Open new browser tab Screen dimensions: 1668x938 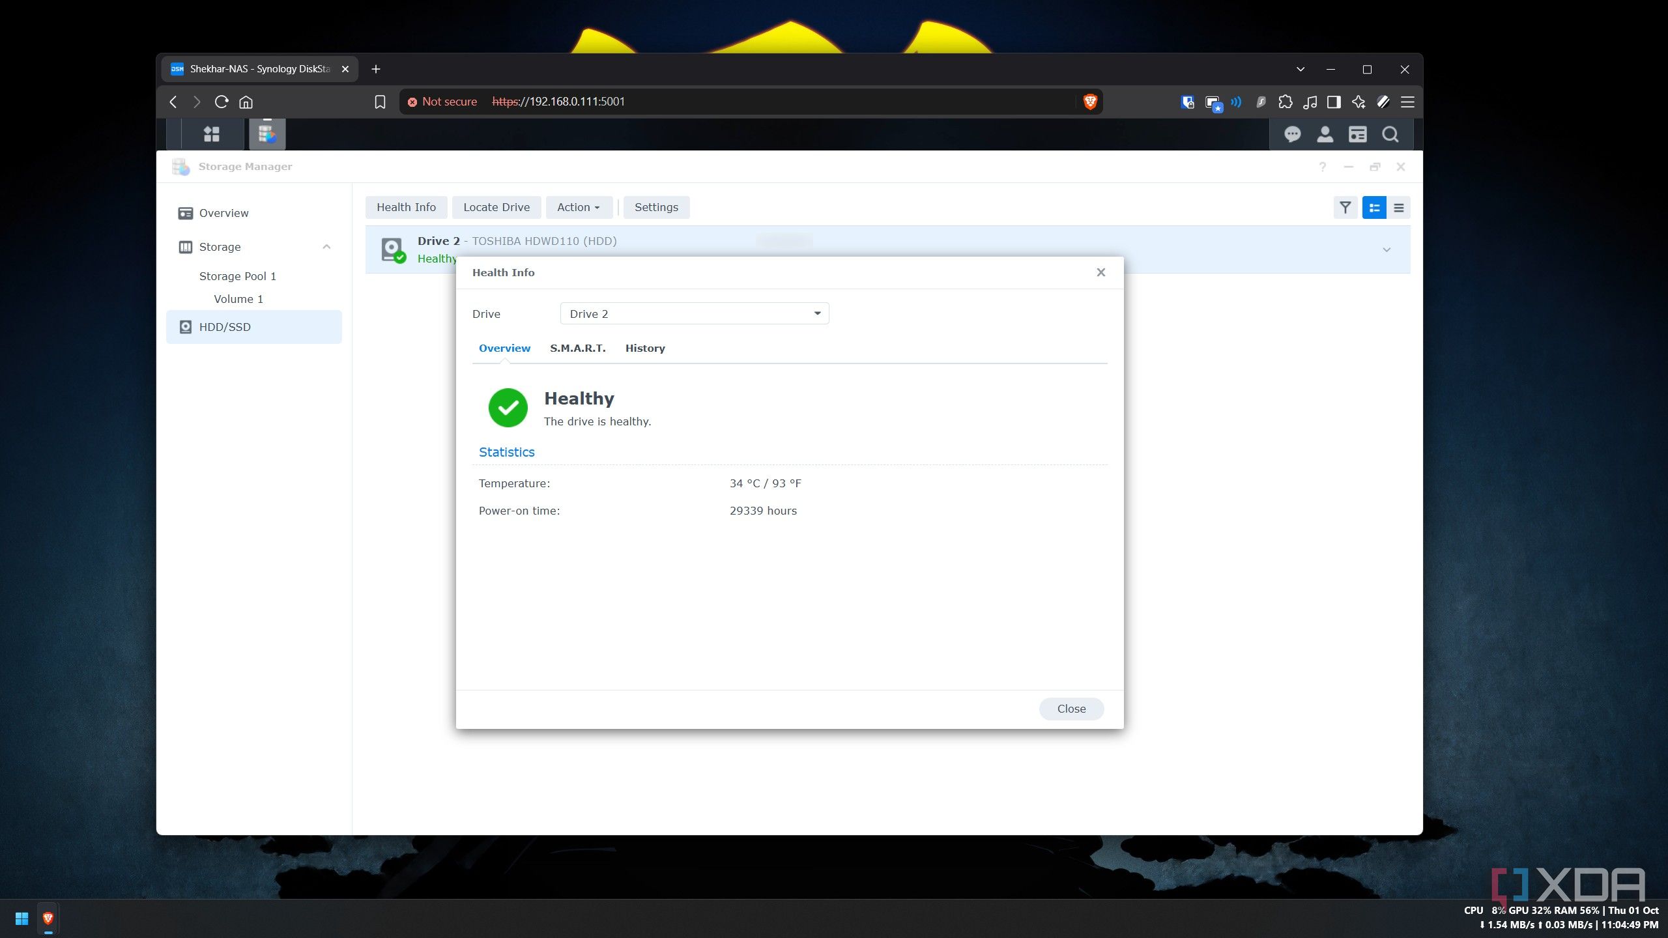point(376,69)
